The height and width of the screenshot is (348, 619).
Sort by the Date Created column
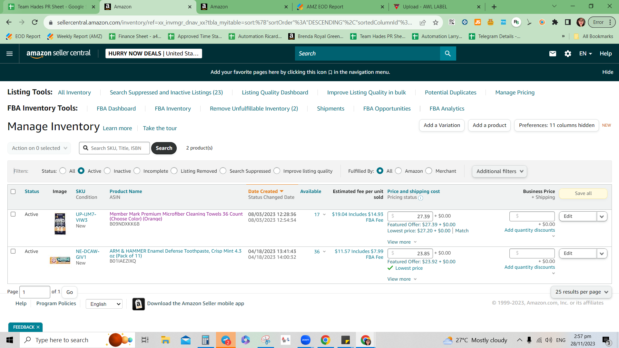pyautogui.click(x=266, y=191)
